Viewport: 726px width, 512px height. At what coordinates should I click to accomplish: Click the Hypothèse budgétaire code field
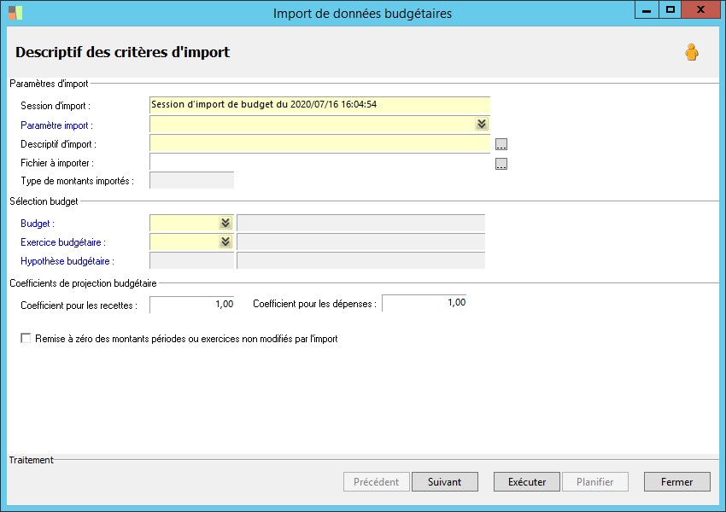pos(191,260)
